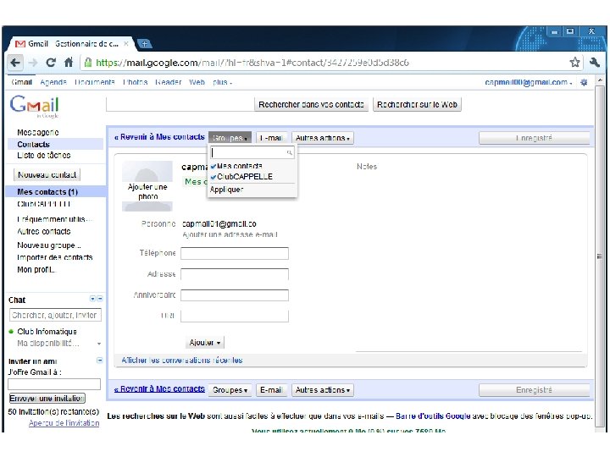Open the Ajouter field dropdown
Viewport: 610px width, 457px height.
(x=205, y=343)
